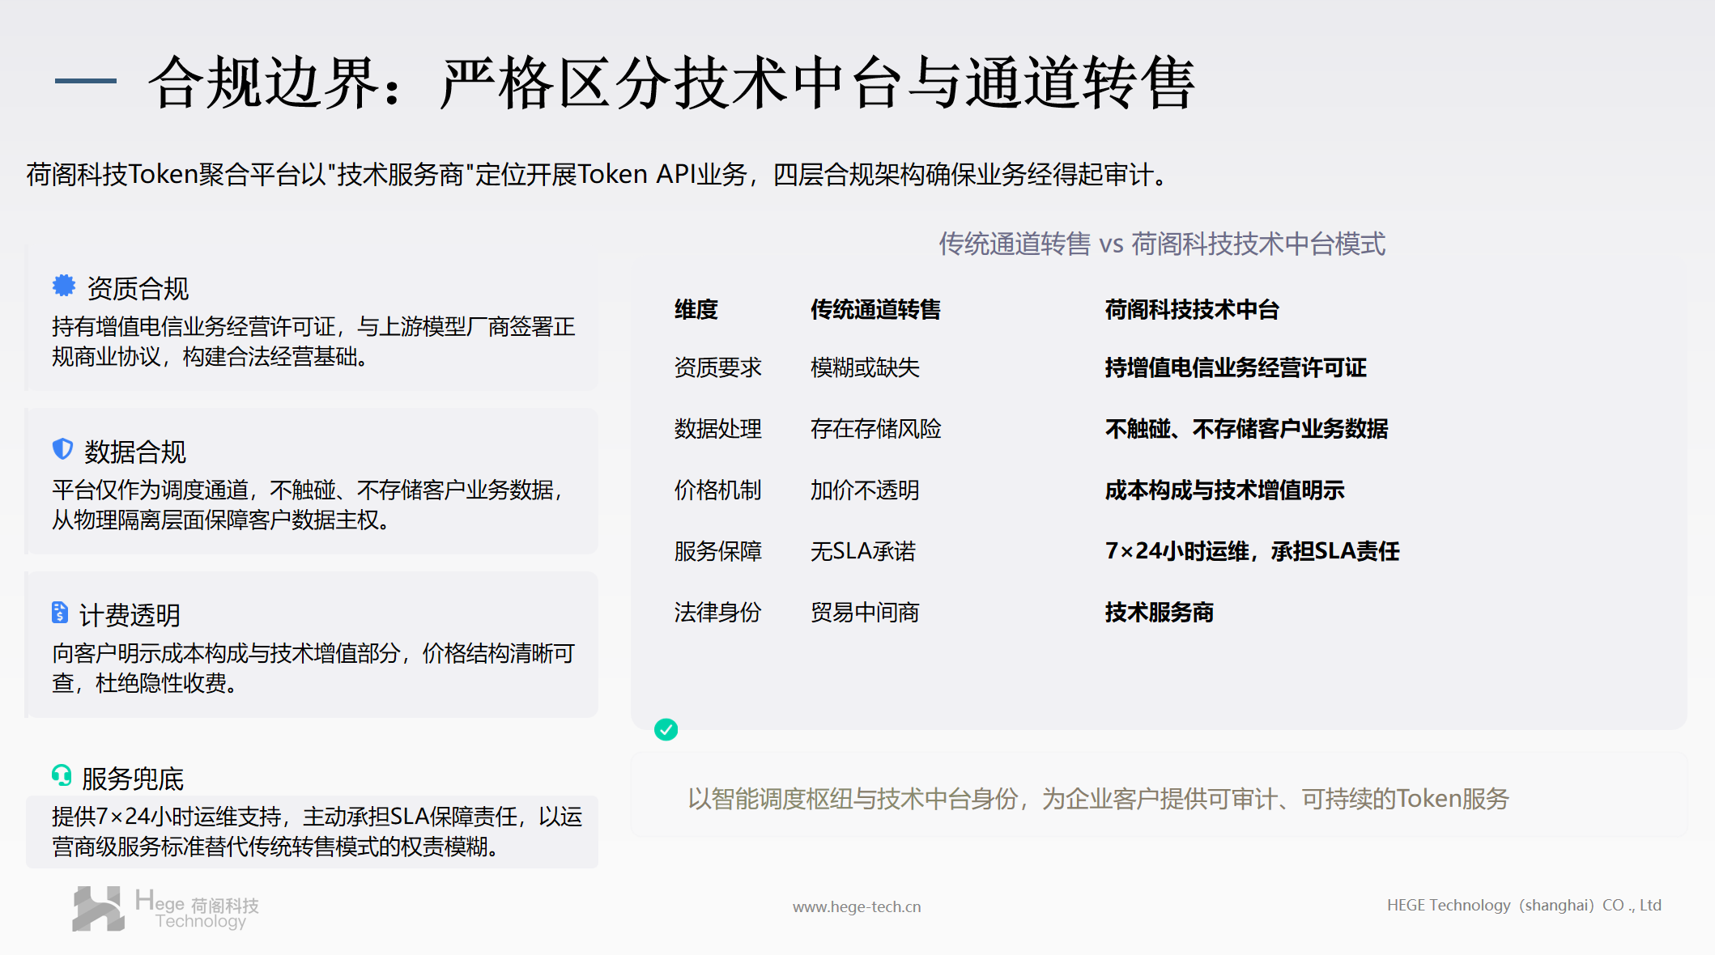The height and width of the screenshot is (955, 1715).
Task: Click the headset icon beside 服务兜底
Action: [x=62, y=775]
